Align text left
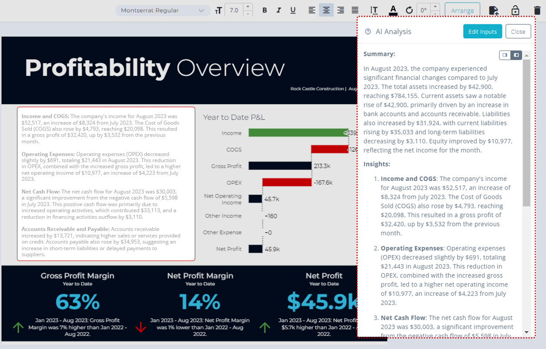Screen dimensions: 546x349 [312, 10]
